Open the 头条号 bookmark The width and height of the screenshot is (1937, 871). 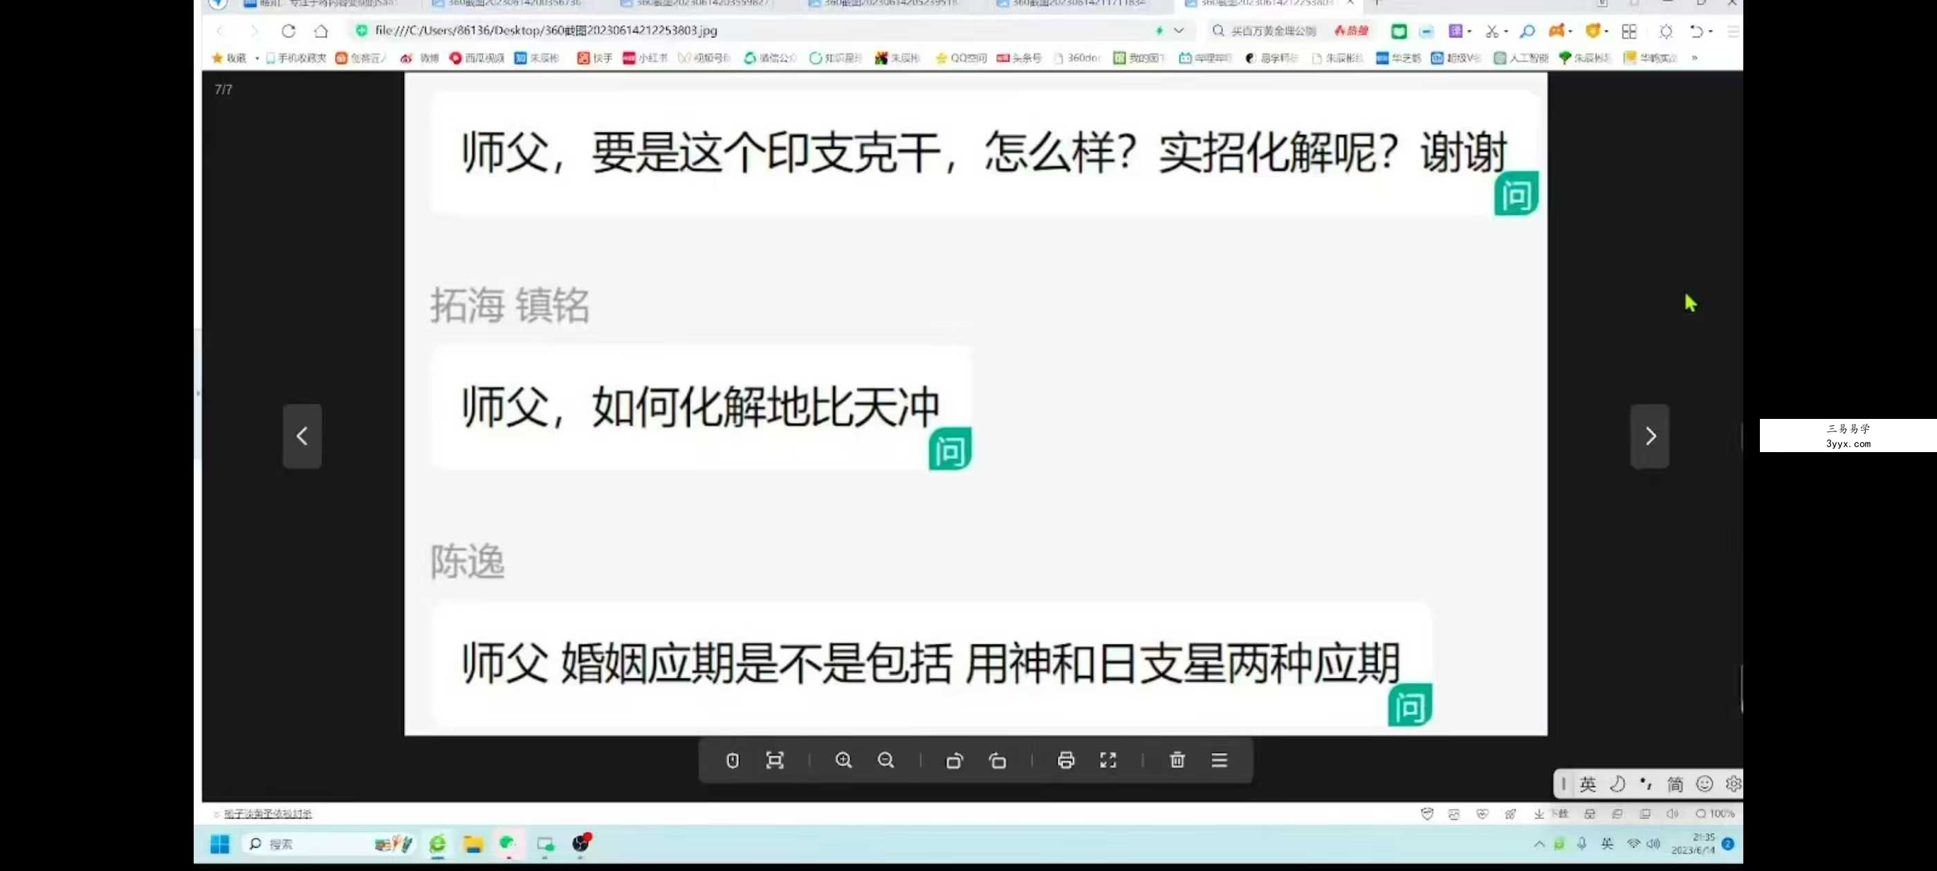point(1019,58)
